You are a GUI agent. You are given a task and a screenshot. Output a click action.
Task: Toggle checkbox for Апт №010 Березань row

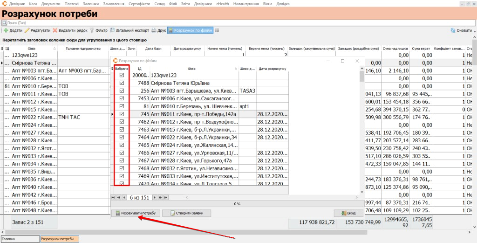(122, 106)
